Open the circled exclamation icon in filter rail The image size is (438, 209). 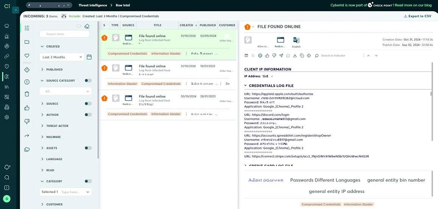27,82
